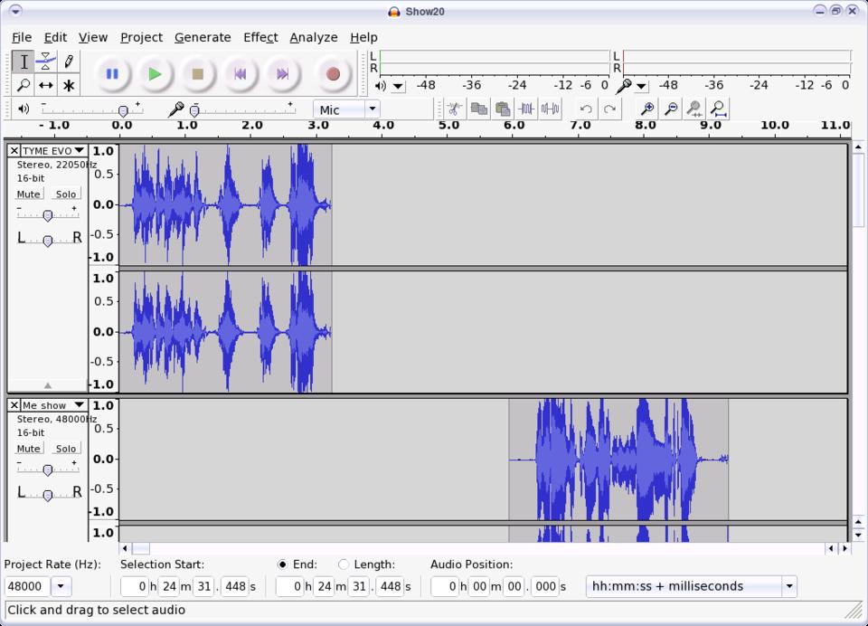Open the Project Rate dropdown

coord(61,586)
